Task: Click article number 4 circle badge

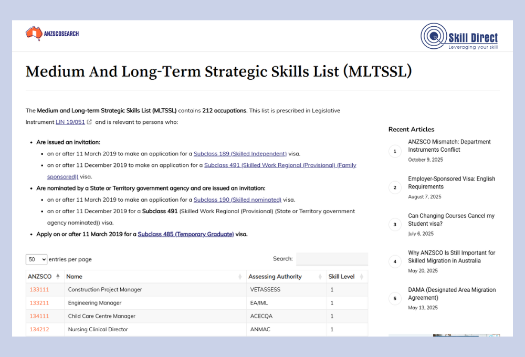Action: pos(395,261)
